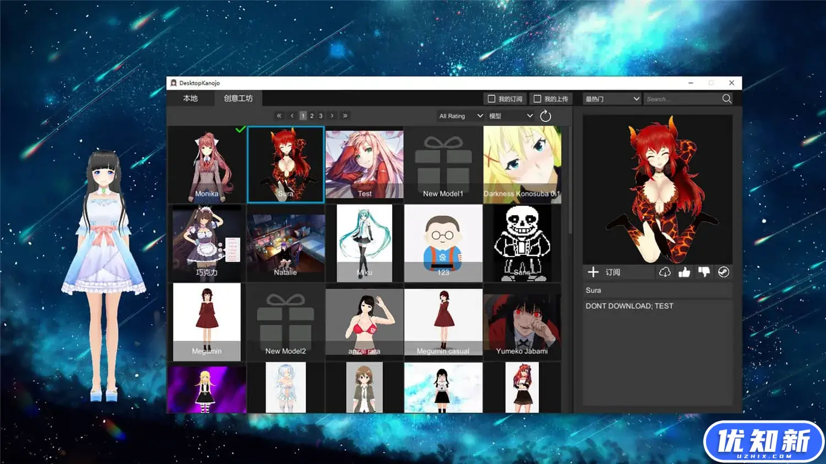Switch to the 创意工坊 tab

(238, 99)
